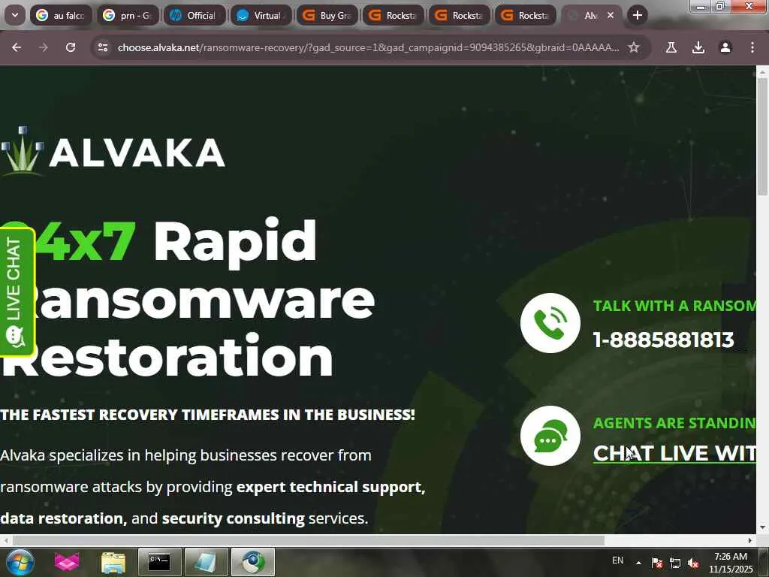
Task: View site information icon in address bar
Action: point(103,47)
